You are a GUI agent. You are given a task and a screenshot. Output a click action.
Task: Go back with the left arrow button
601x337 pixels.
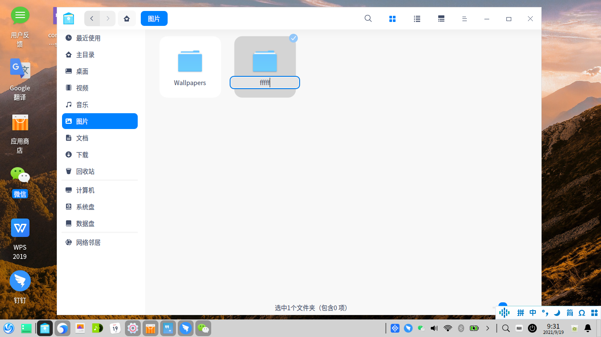[x=92, y=18]
